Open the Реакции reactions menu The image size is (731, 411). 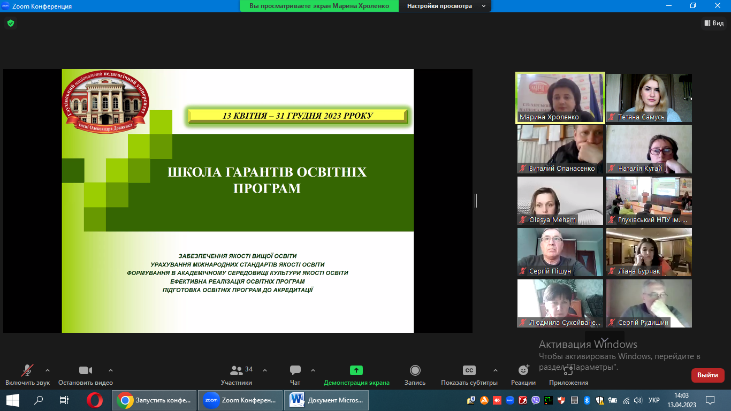[x=523, y=375]
